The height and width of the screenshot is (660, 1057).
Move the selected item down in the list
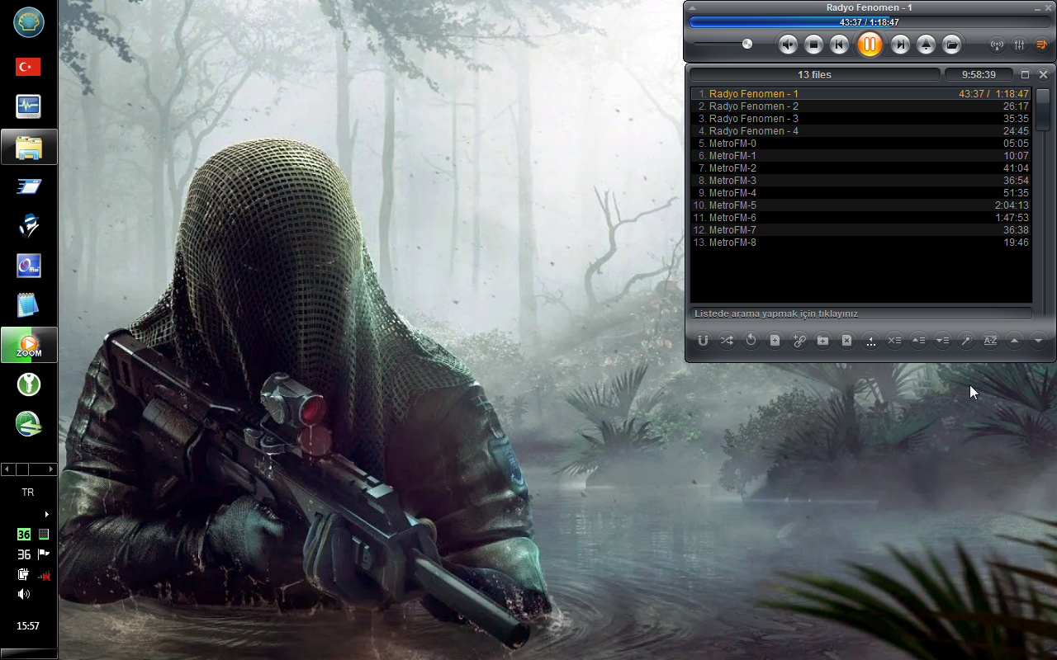(x=942, y=341)
